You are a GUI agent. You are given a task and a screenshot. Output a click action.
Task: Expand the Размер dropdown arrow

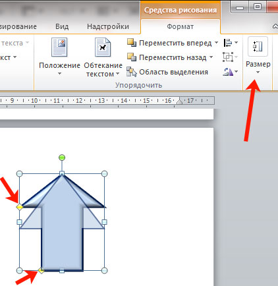point(258,72)
